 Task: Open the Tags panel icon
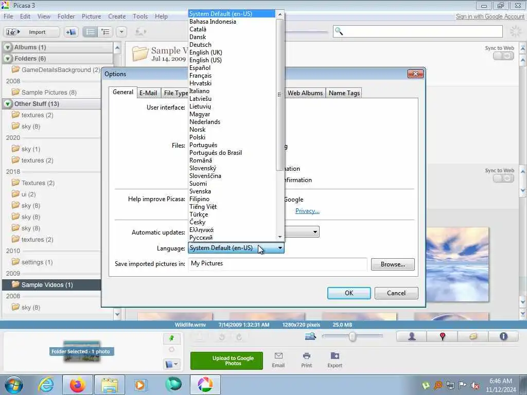pos(473,336)
